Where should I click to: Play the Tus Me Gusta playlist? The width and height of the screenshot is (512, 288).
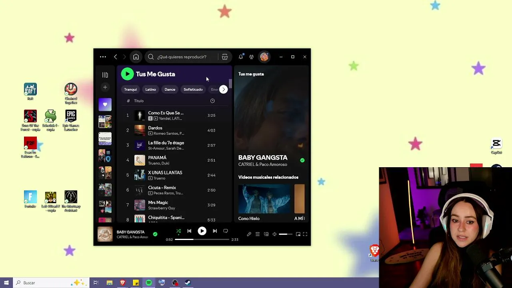[x=127, y=74]
